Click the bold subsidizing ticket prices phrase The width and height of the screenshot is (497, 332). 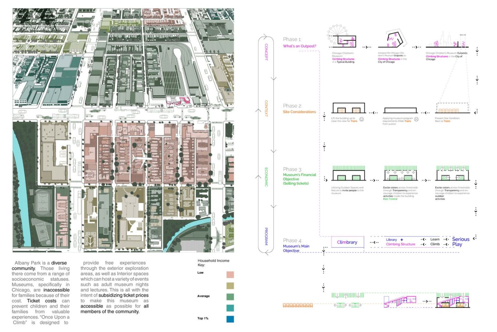coord(124,295)
